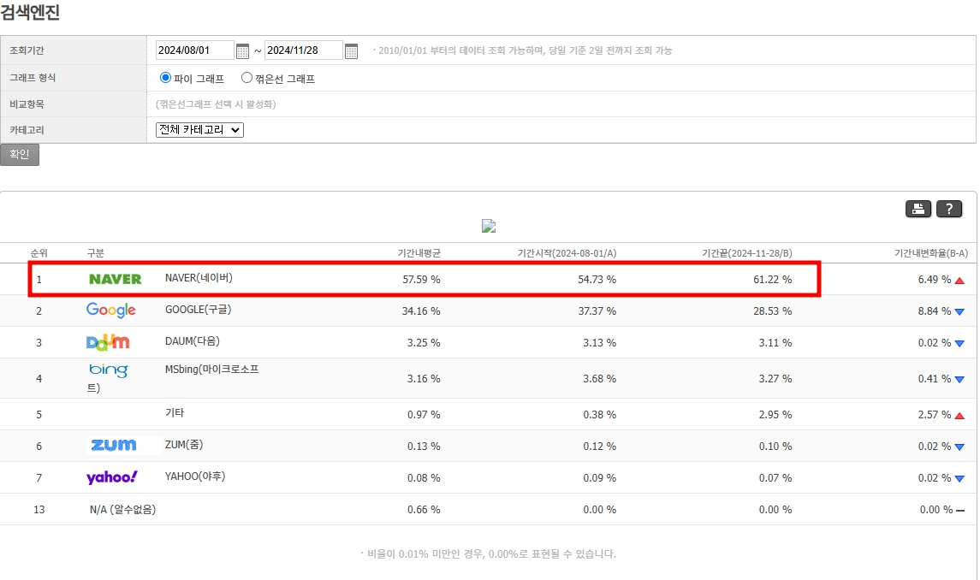Open the start date calendar picker
The width and height of the screenshot is (980, 580).
tap(242, 51)
